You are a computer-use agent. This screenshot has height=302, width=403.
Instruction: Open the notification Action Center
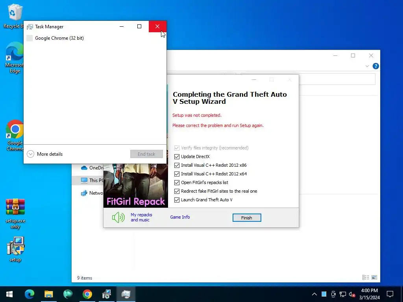(390, 294)
